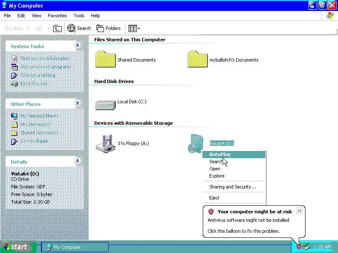This screenshot has height=253, width=338.
Task: Click 'Devices with Removable Storage' header
Action: [x=134, y=123]
